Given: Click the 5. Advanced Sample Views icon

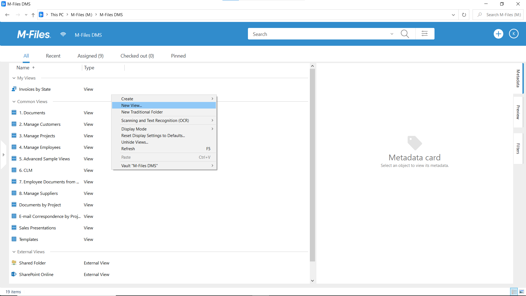Looking at the screenshot, I should [14, 159].
